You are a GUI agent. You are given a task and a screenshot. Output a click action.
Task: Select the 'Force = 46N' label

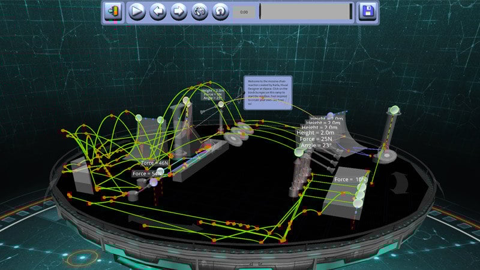(x=155, y=163)
